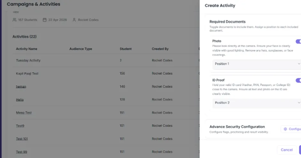Open the Position 2 dropdown

tap(257, 103)
